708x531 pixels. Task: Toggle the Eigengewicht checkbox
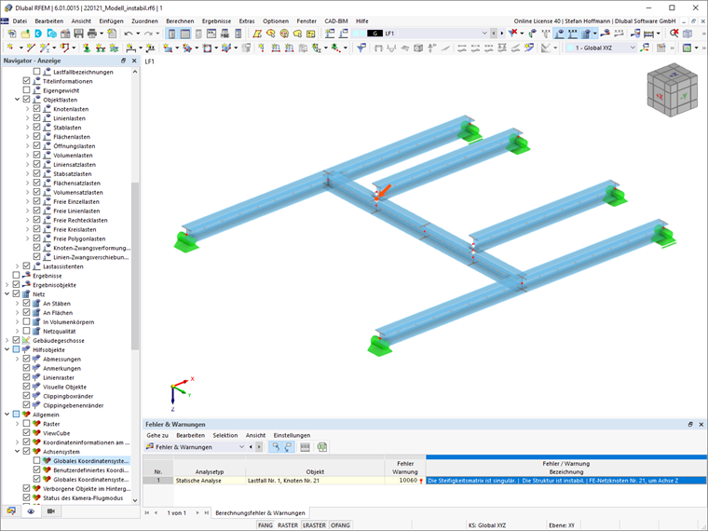pyautogui.click(x=27, y=90)
